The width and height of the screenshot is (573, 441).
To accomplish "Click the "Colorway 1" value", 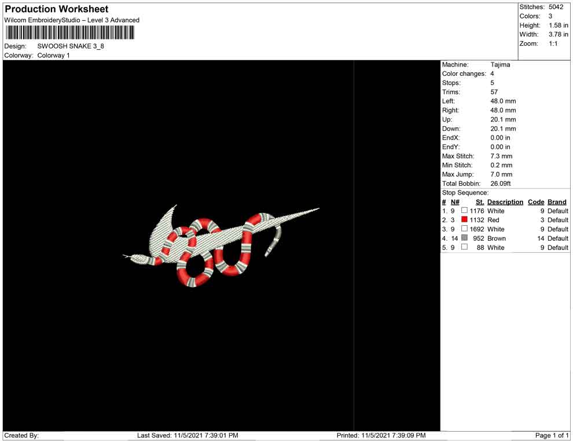I will tap(53, 55).
